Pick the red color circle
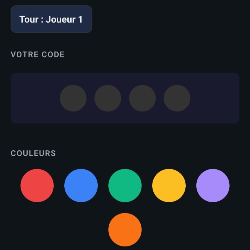 click(37, 185)
